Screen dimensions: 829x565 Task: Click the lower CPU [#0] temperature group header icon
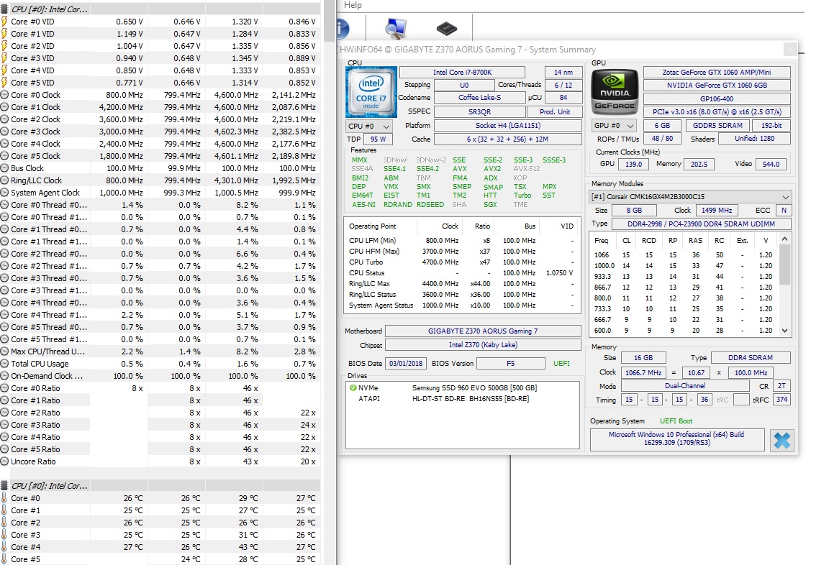4,485
